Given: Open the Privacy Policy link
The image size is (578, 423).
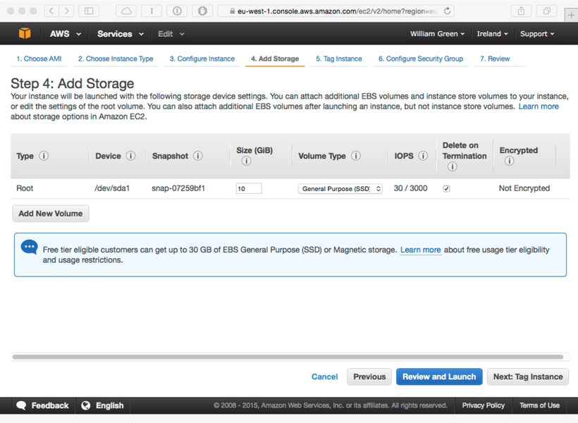Looking at the screenshot, I should click(x=484, y=405).
